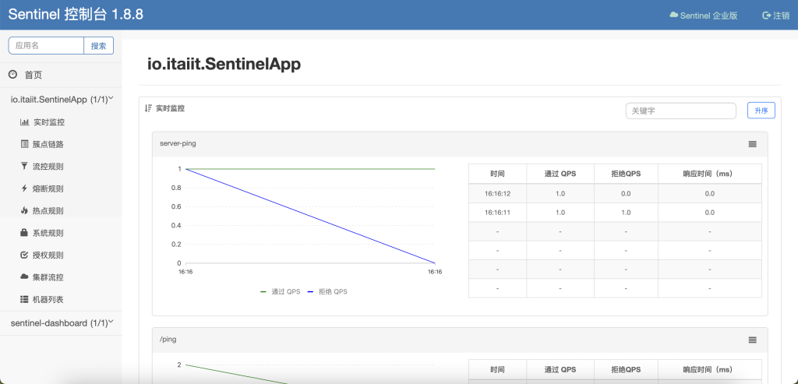Click the bar chart icon for 实时监控

click(24, 122)
